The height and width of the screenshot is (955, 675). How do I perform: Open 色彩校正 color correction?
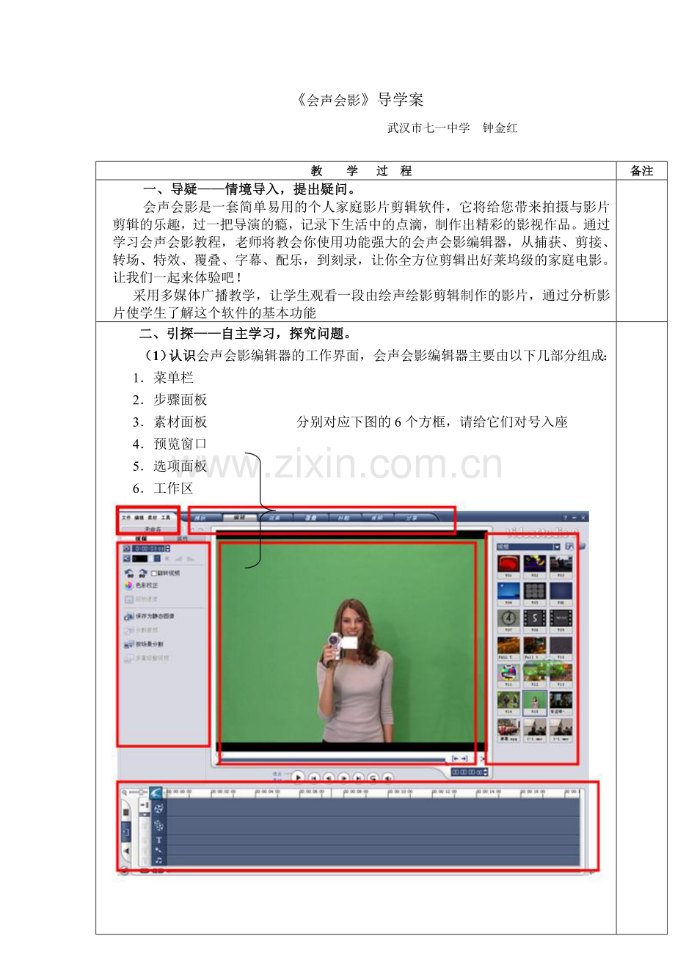click(142, 585)
